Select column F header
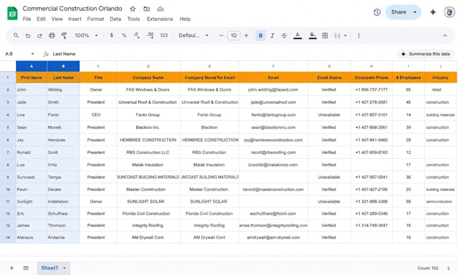 pyautogui.click(x=273, y=66)
